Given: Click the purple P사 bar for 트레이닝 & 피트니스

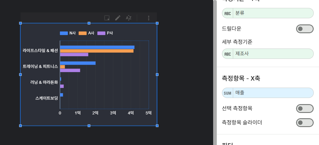Looking at the screenshot, I should click(x=70, y=71).
